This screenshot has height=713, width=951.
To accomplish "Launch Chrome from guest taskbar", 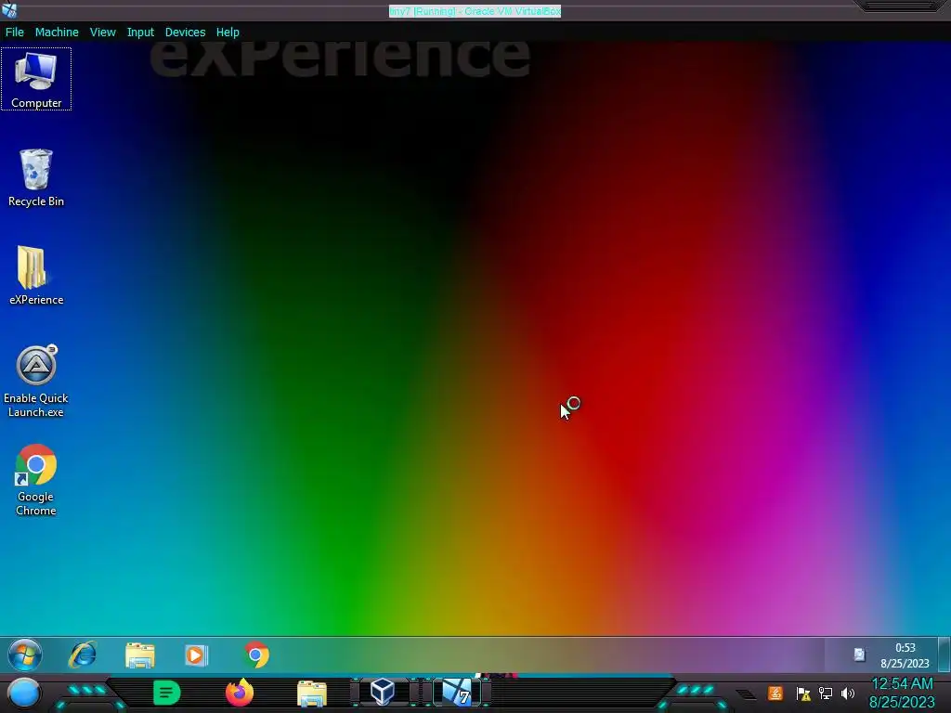I will click(x=256, y=655).
